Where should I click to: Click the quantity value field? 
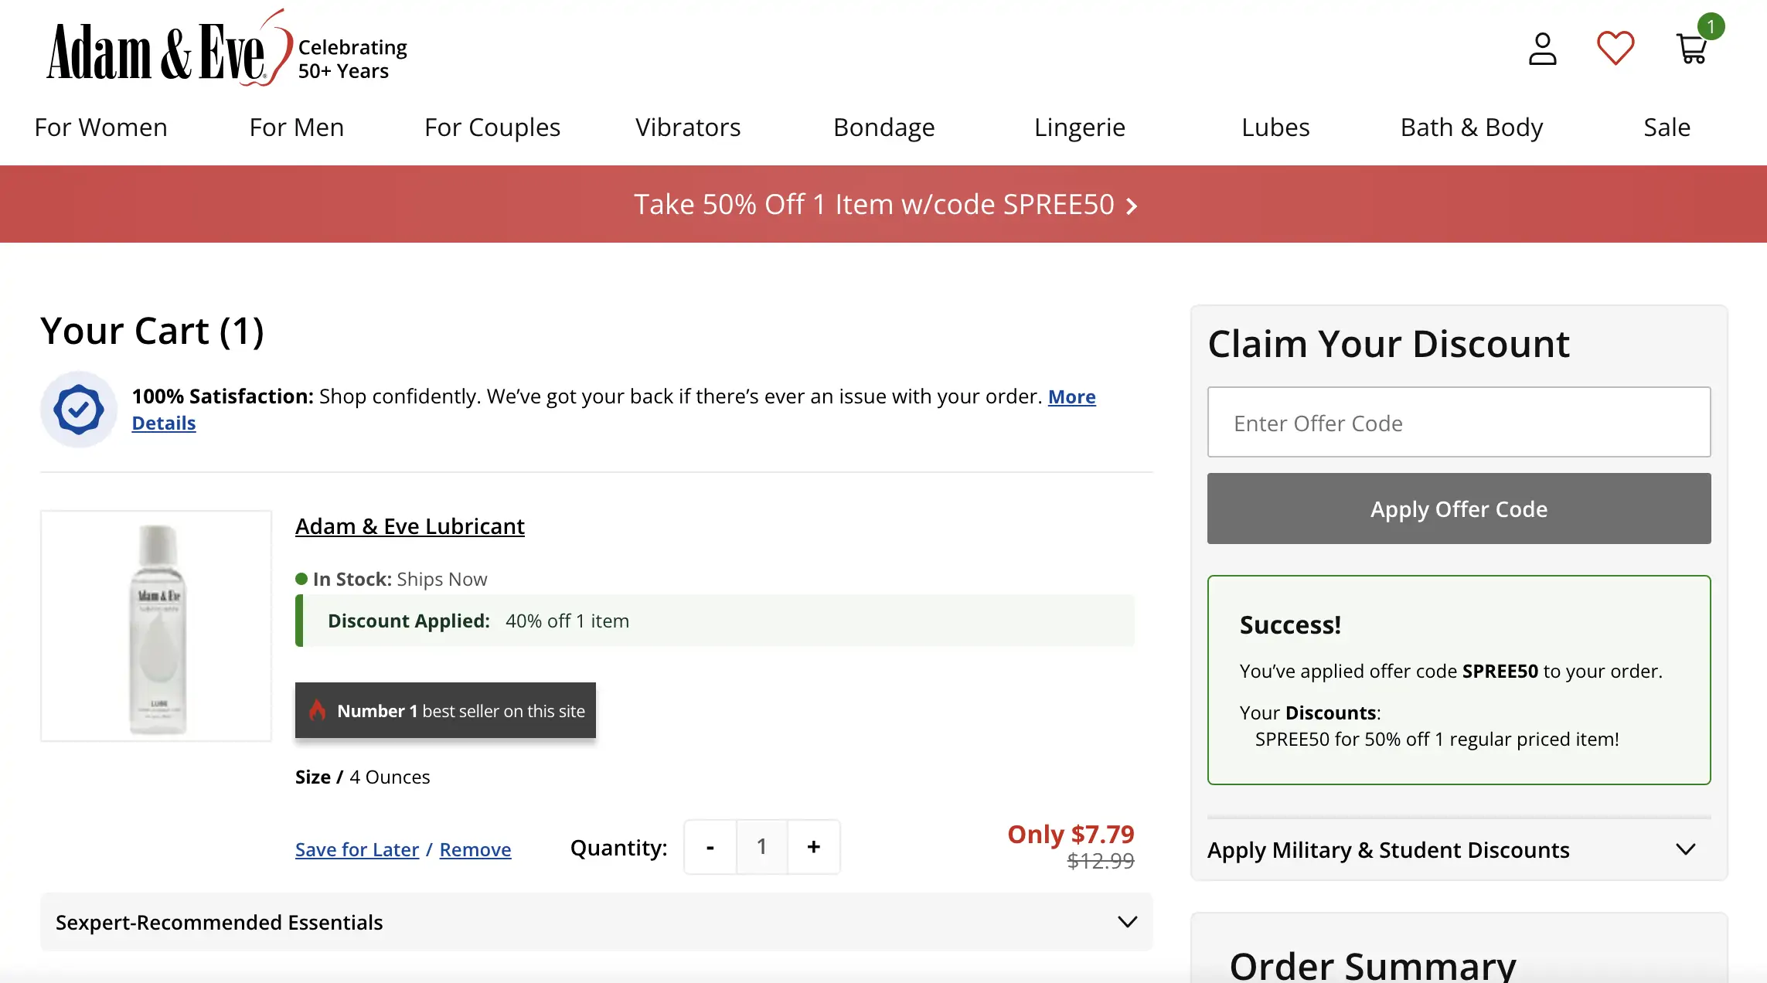pos(762,847)
